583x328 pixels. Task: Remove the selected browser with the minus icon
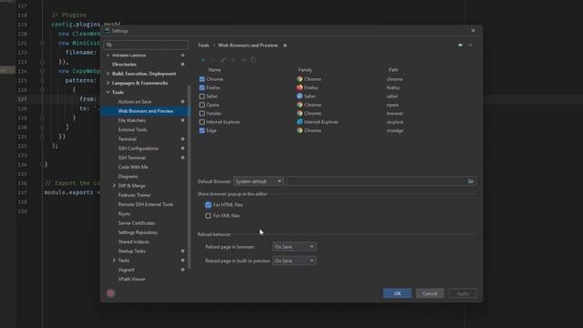pyautogui.click(x=212, y=60)
